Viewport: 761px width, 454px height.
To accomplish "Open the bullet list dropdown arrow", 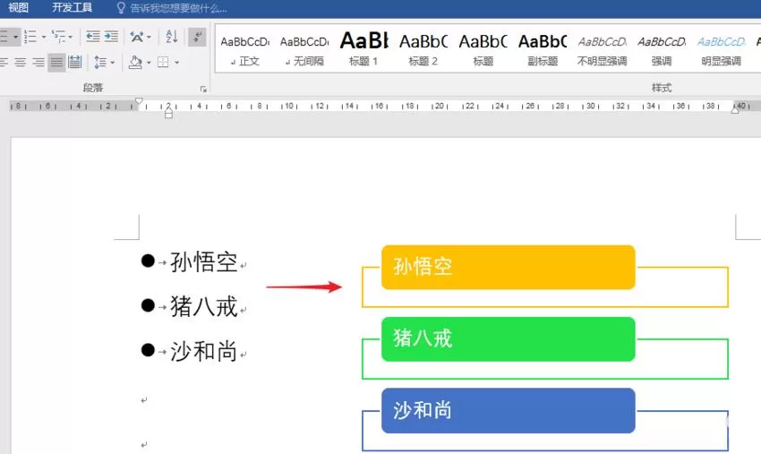I will (15, 37).
